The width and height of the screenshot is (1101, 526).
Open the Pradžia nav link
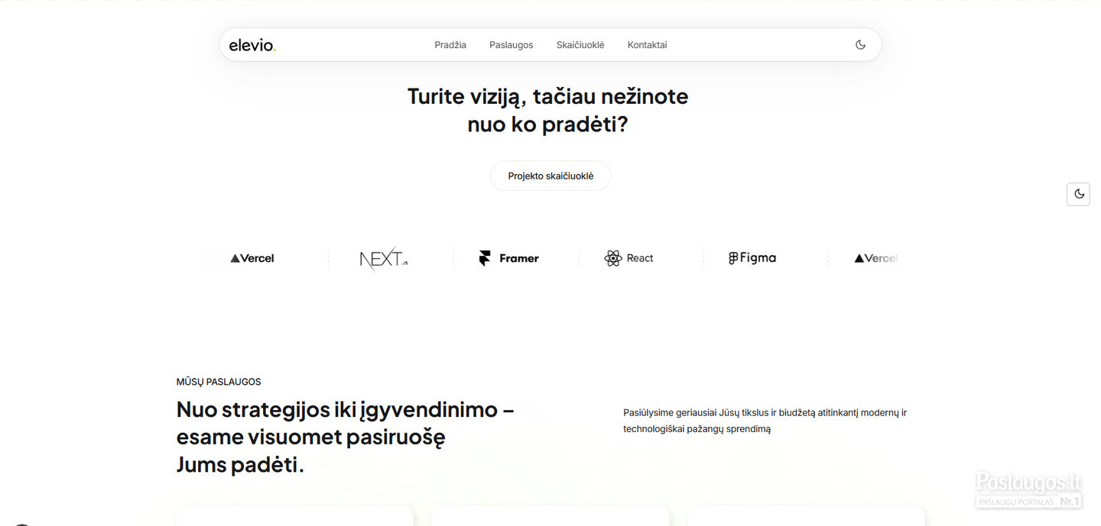[x=450, y=45]
